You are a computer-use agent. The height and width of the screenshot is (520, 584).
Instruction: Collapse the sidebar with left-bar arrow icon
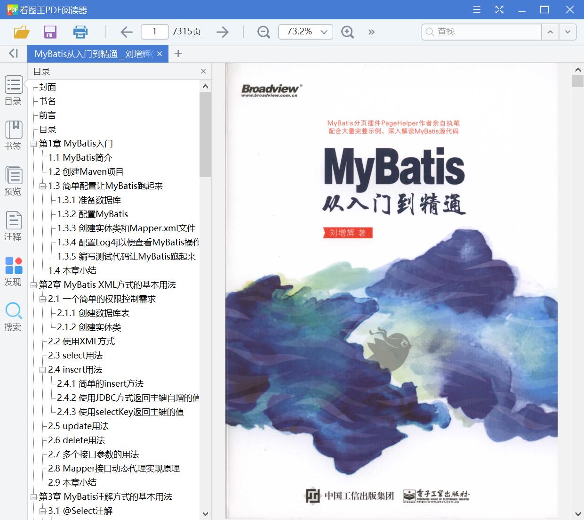tap(13, 54)
